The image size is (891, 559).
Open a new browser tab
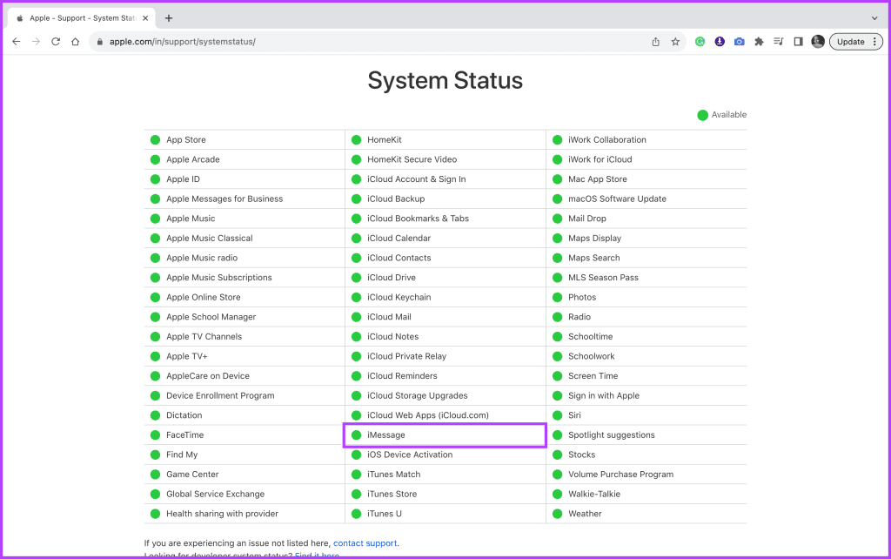pos(168,18)
